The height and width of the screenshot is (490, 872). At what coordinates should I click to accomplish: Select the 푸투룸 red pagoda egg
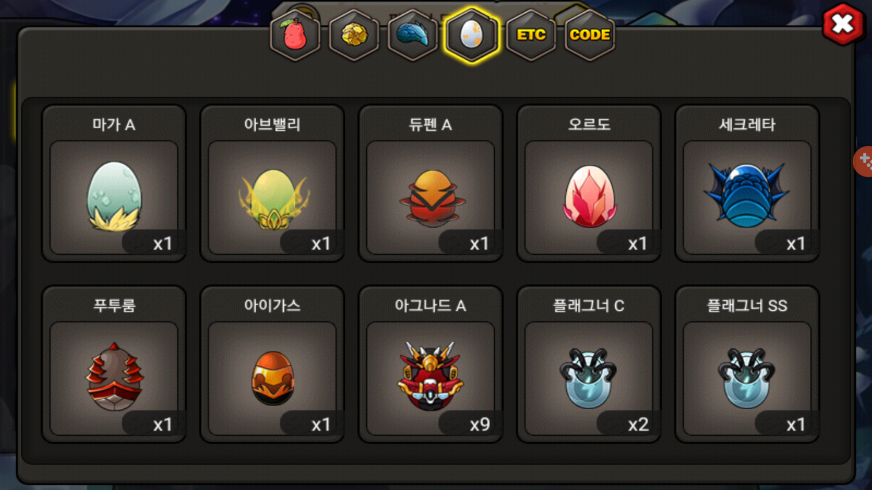(x=114, y=378)
